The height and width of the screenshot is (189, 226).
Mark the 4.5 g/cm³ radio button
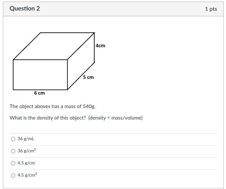tap(13, 175)
